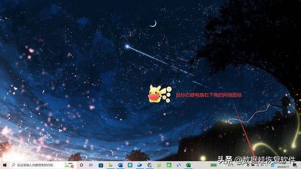This screenshot has width=301, height=169.
Task: Launch the blue Sogou browser icon
Action: [x=179, y=165]
